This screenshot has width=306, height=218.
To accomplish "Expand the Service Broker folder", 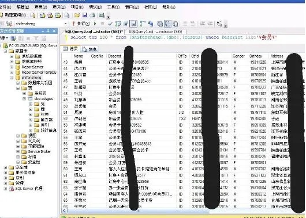I will pos(18,151).
